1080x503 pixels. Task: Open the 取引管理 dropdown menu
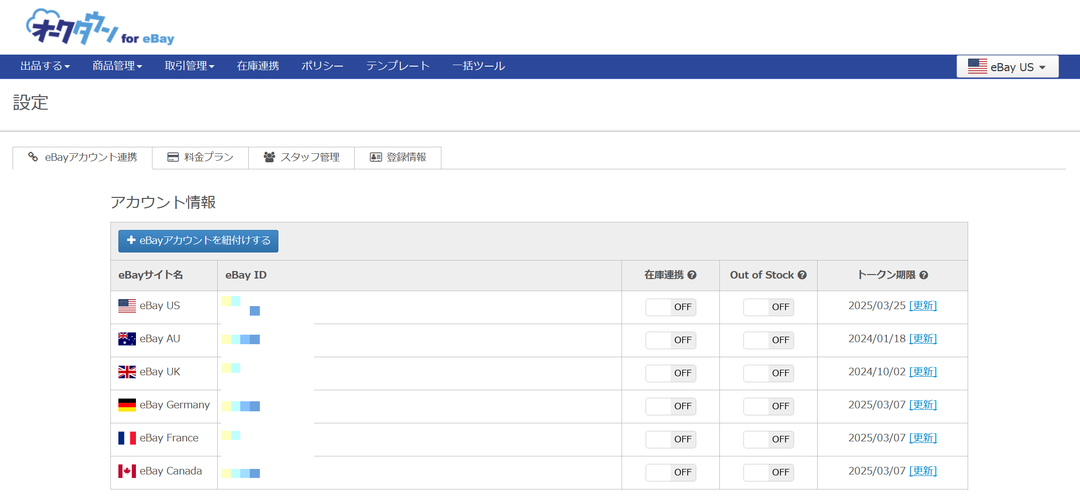point(190,66)
